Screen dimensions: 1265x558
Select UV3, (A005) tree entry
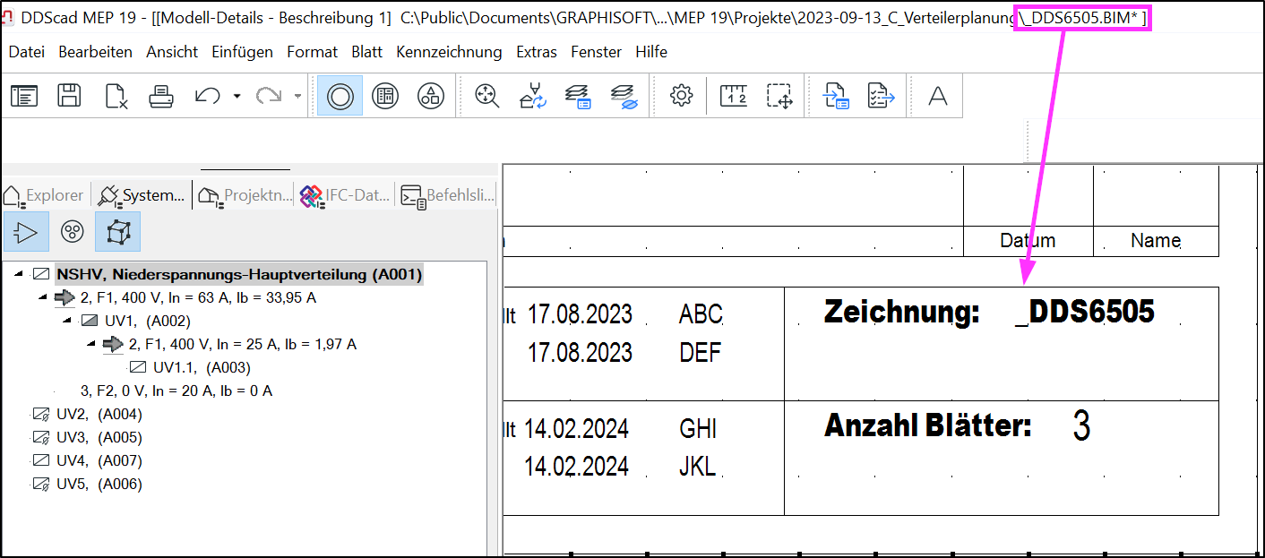coord(99,437)
